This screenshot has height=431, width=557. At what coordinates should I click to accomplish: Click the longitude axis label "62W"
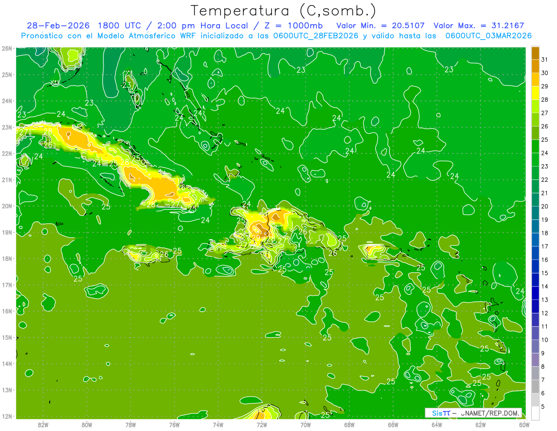pyautogui.click(x=481, y=424)
